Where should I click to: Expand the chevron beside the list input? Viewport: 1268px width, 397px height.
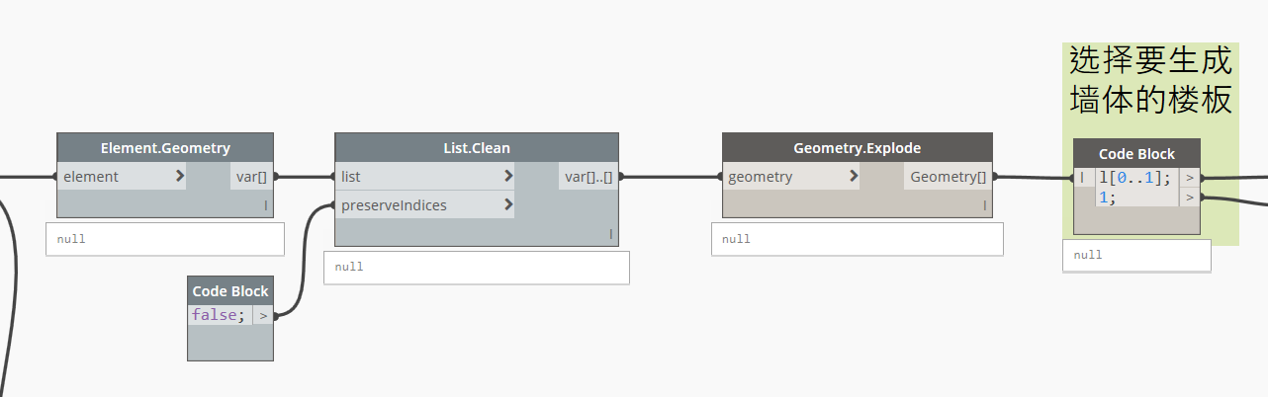click(507, 177)
